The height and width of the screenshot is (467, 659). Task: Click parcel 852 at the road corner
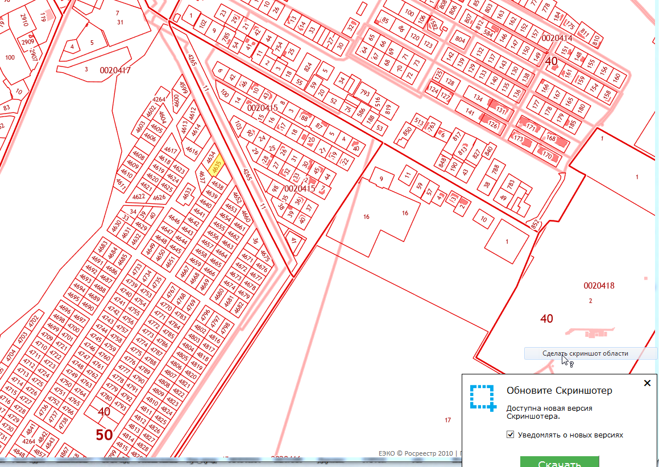[x=534, y=225]
